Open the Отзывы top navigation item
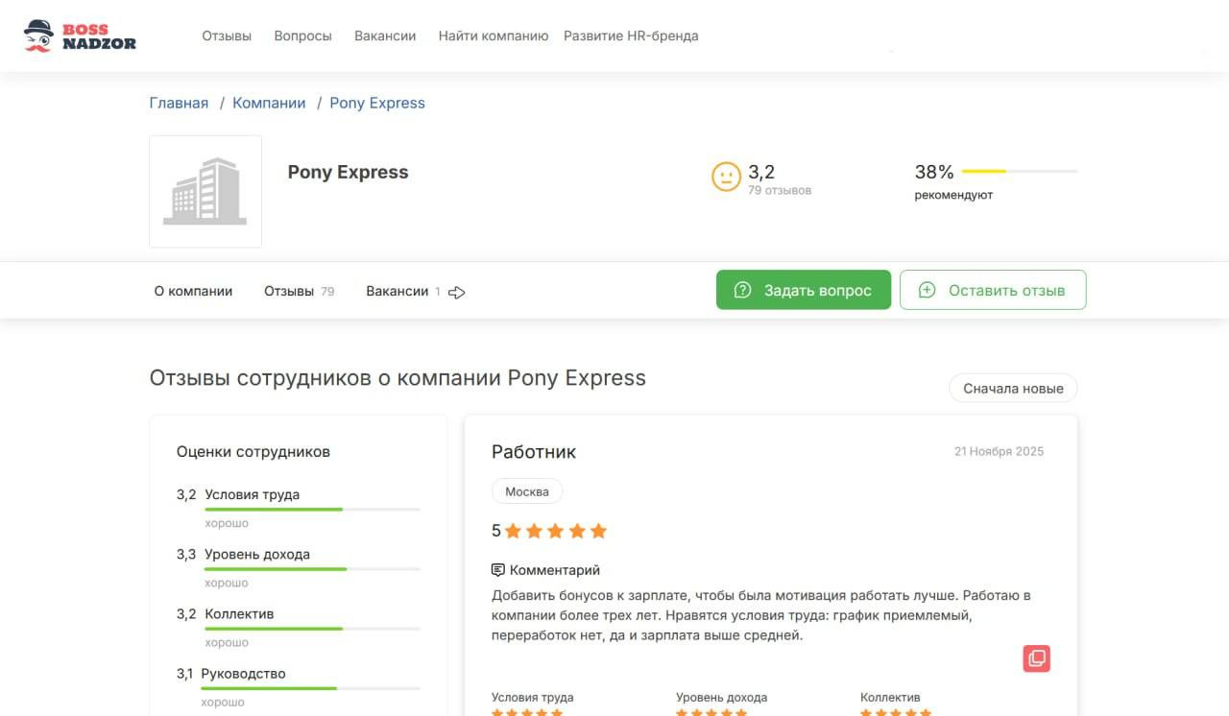1229x716 pixels. tap(227, 36)
